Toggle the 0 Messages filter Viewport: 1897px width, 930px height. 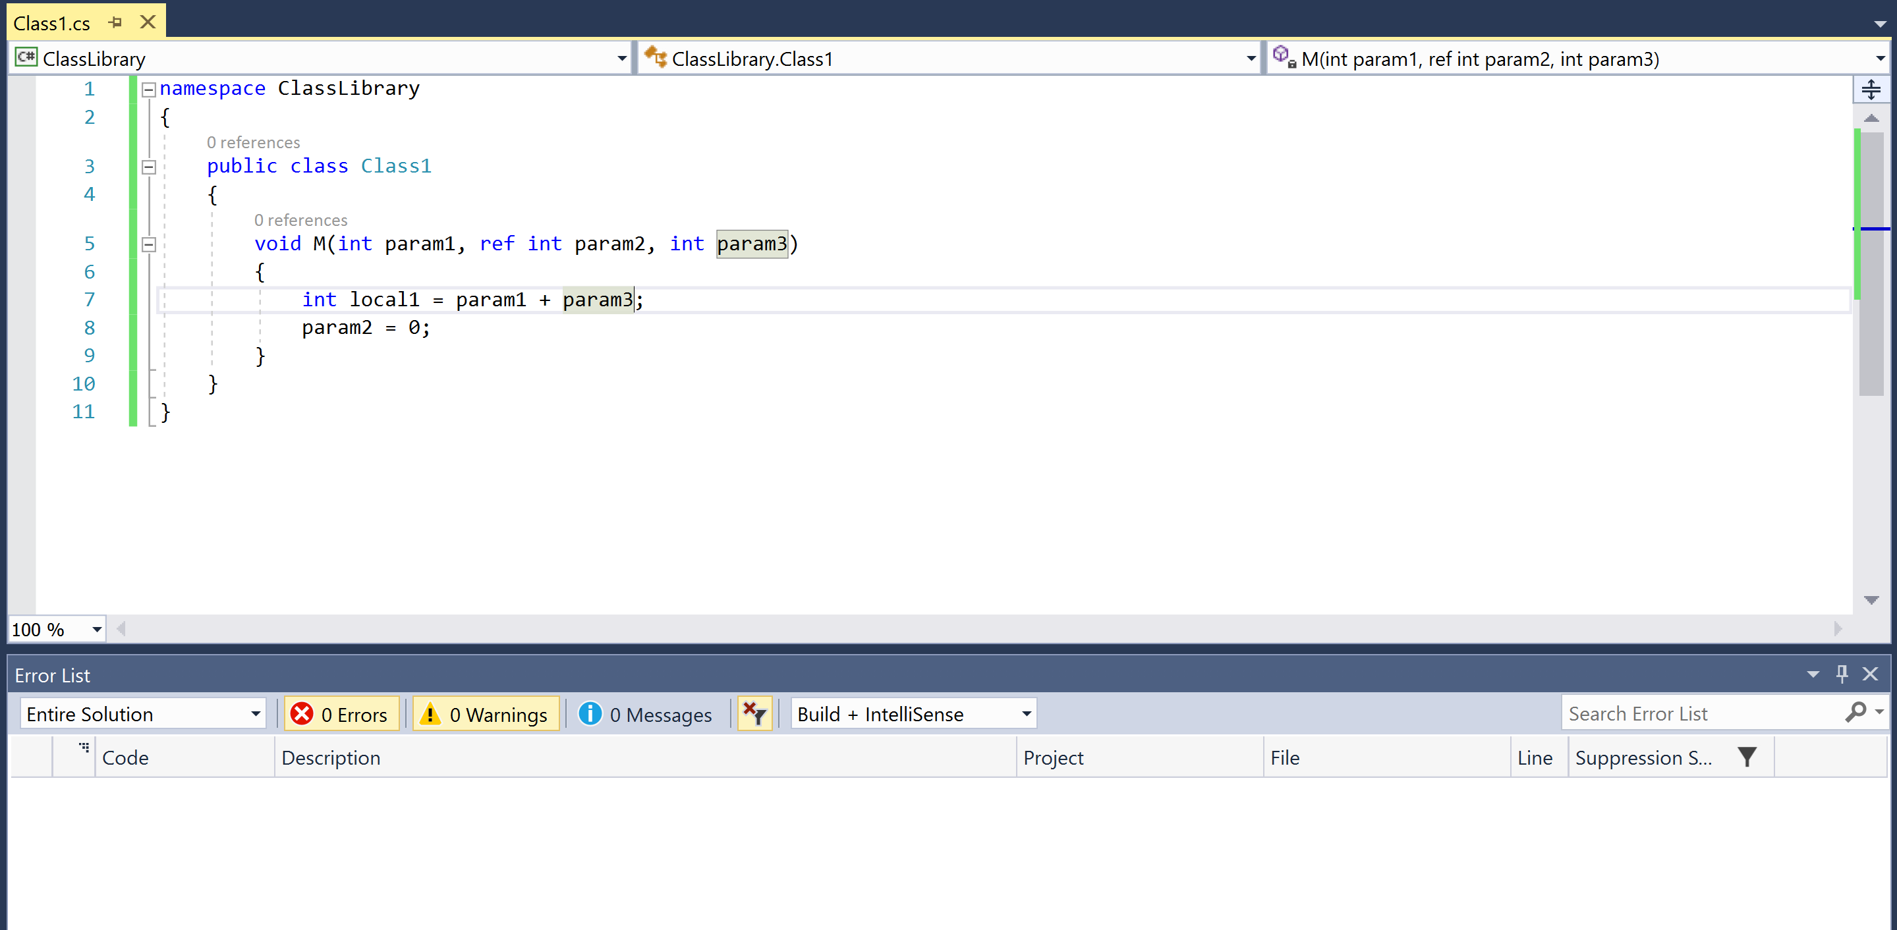tap(646, 713)
